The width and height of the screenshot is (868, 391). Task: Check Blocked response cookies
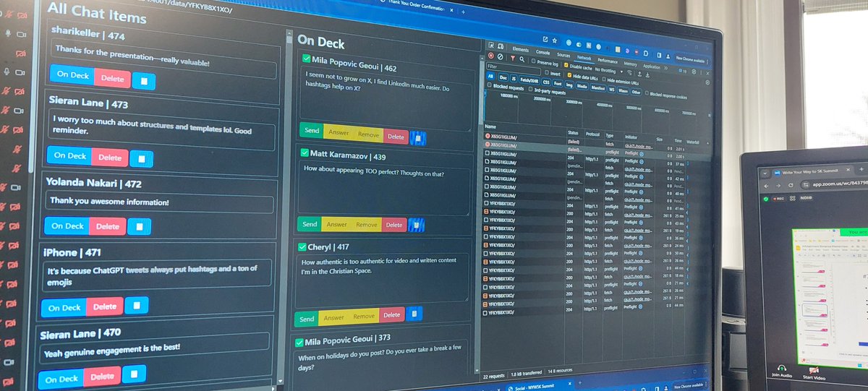pos(647,93)
